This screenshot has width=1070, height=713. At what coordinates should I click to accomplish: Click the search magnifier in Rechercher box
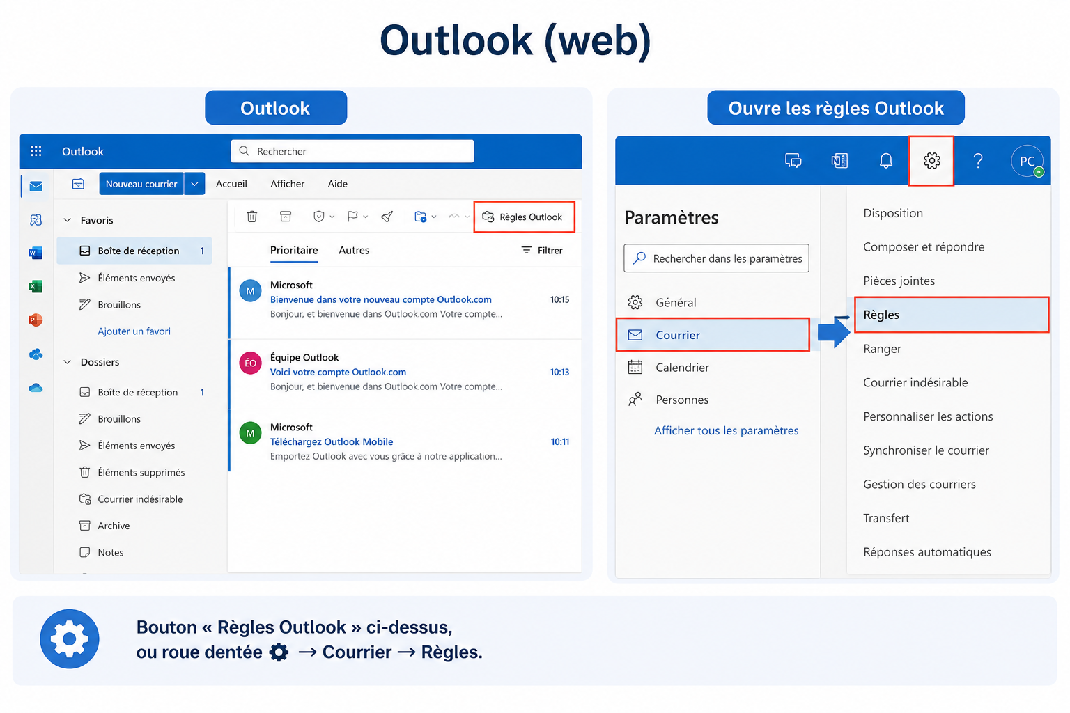tap(244, 151)
